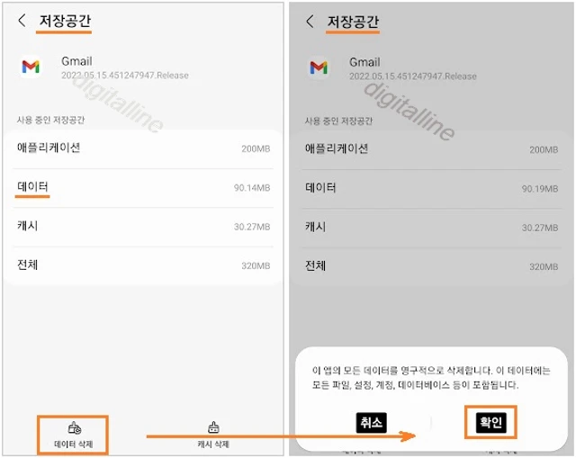
Task: Click the 애플리케이션 row on right dimmed screen
Action: 431,149
